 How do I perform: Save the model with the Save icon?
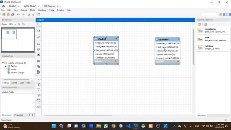point(13,14)
